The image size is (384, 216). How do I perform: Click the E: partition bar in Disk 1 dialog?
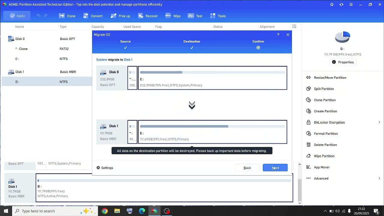pyautogui.click(x=212, y=132)
